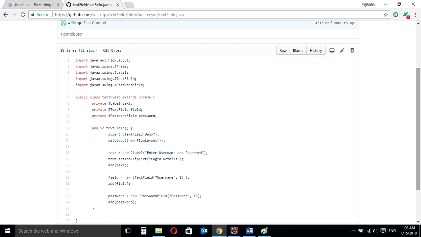Click code text text.setToolTipText("Login Details");
421x237 pixels.
146,159
